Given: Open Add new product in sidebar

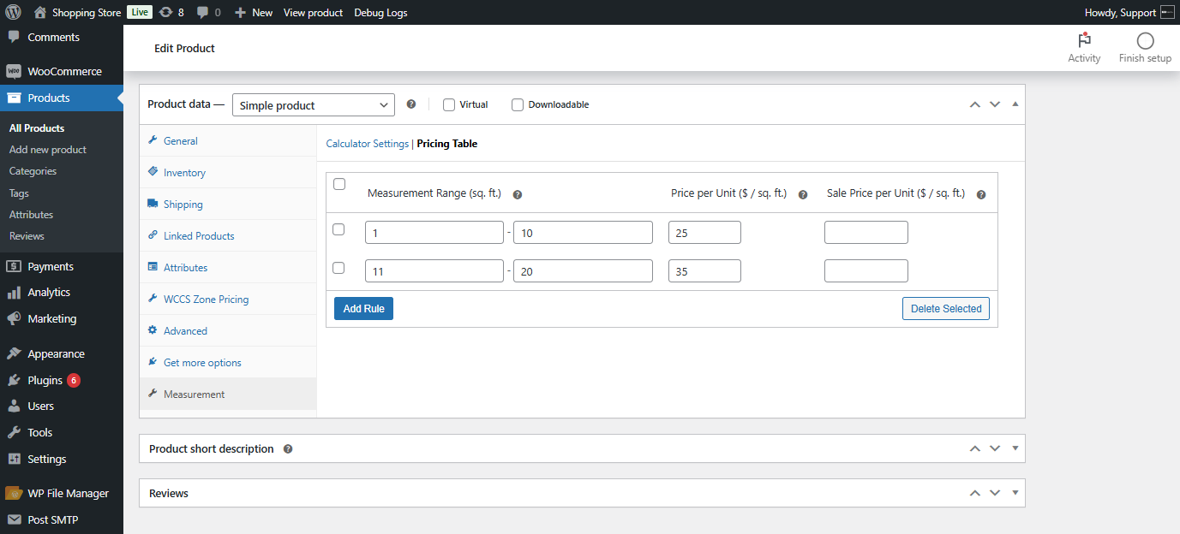Looking at the screenshot, I should (x=48, y=150).
